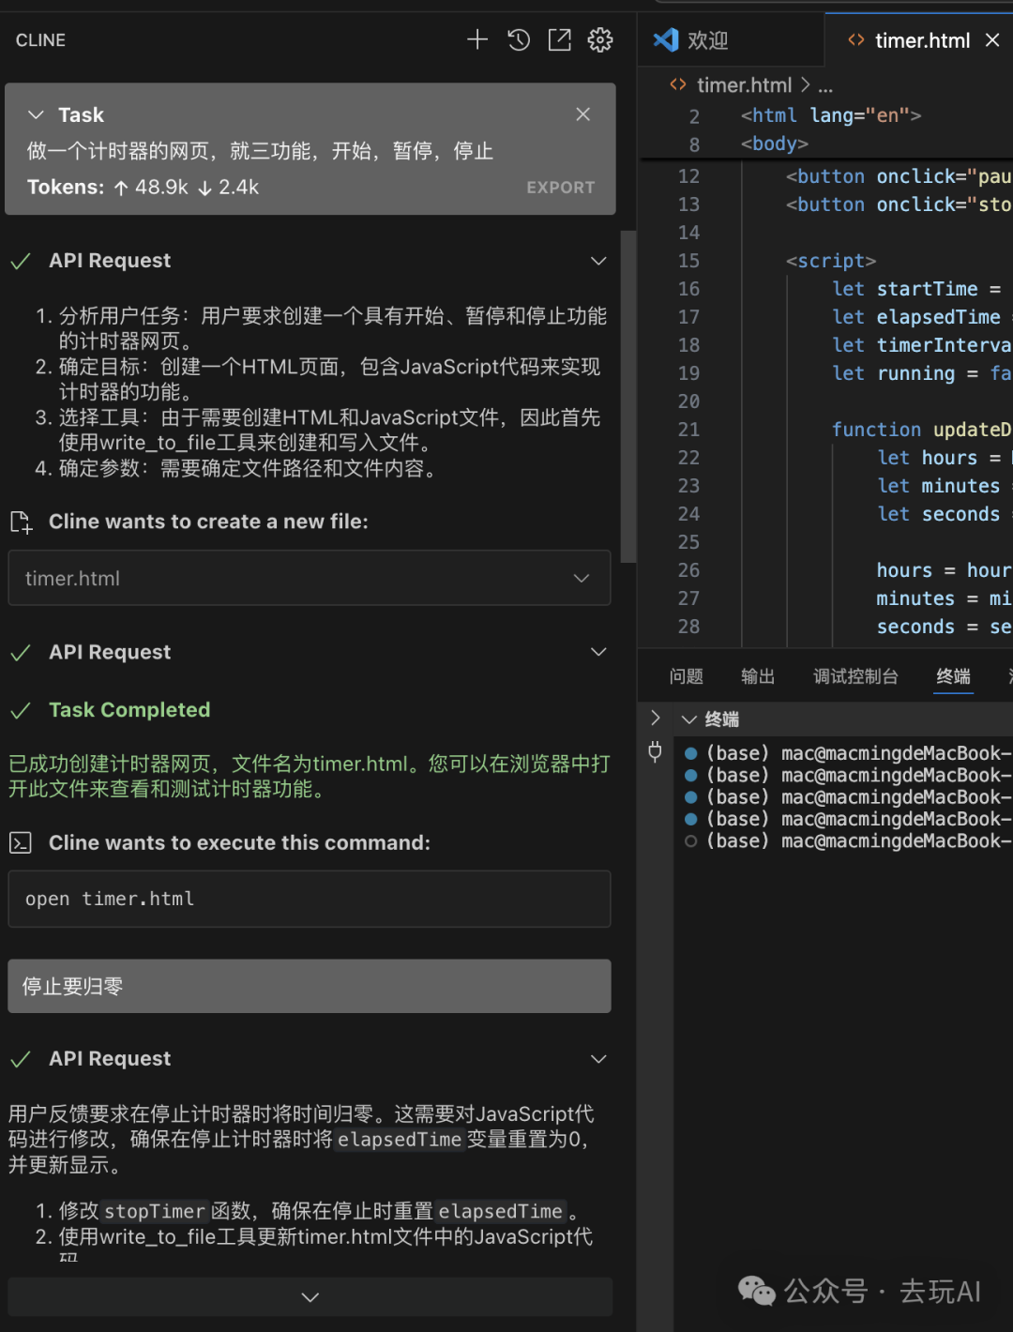This screenshot has width=1013, height=1332.
Task: Click the new file icon beside create prompt
Action: click(21, 522)
